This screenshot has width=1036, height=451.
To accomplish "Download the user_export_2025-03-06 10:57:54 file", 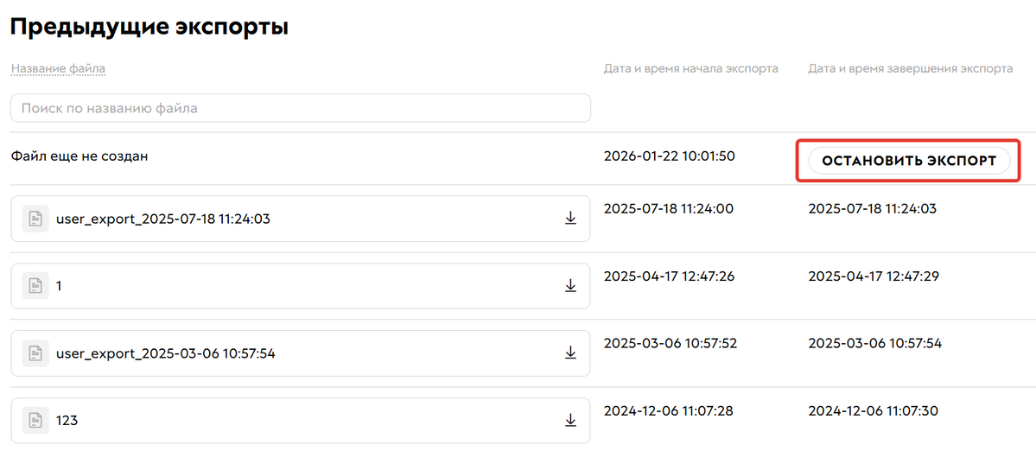I will coord(570,353).
